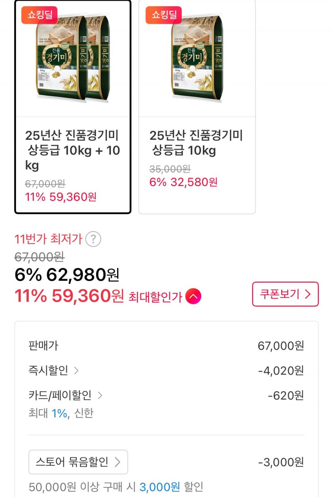Open the 쿠폰보기 coupon button
Viewport: 333px width, 497px height.
(x=285, y=294)
